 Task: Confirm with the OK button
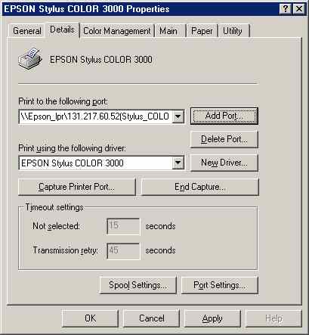tap(90, 318)
